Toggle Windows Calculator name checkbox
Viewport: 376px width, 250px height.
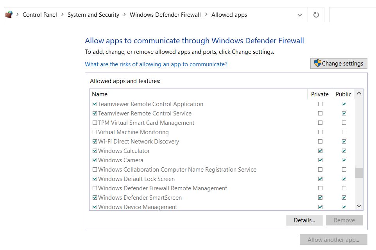[95, 151]
